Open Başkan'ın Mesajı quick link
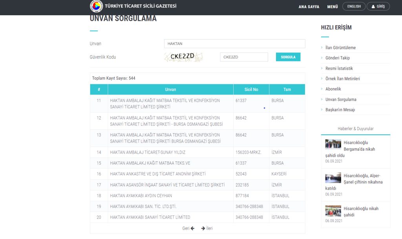This screenshot has width=402, height=239. point(340,110)
